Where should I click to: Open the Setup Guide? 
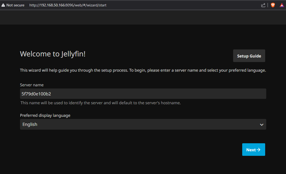(249, 56)
